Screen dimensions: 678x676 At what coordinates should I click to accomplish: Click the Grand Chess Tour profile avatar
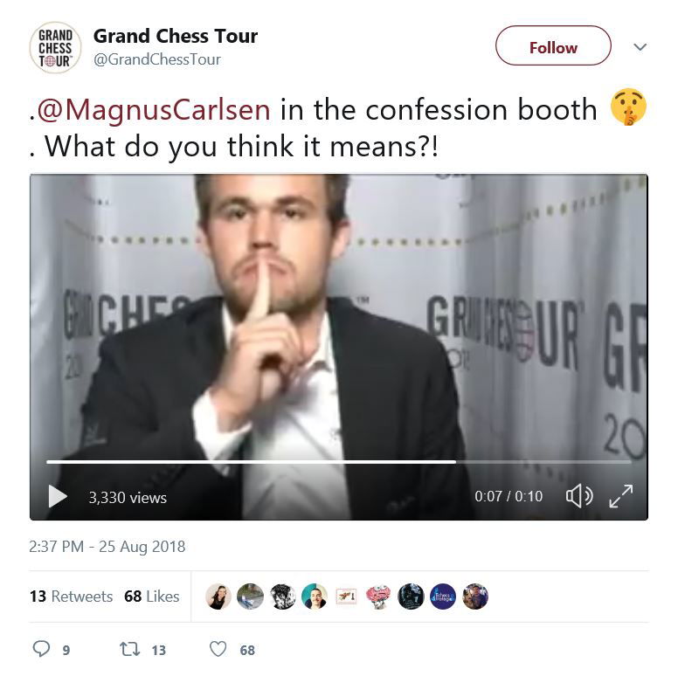[56, 47]
